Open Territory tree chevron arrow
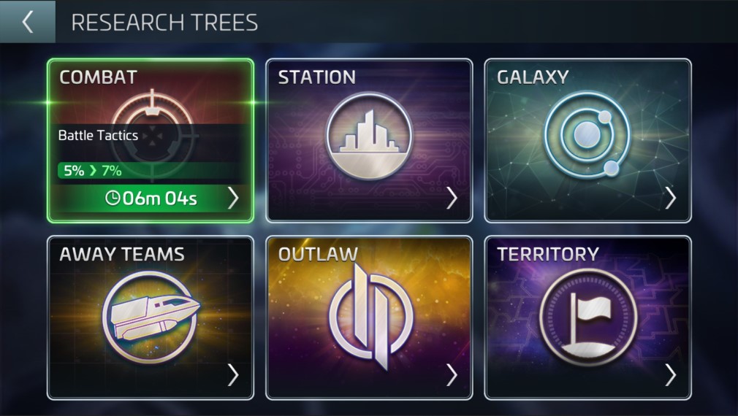 671,375
